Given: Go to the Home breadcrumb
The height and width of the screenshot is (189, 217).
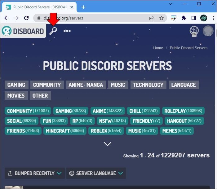Looking at the screenshot, I should (x=158, y=48).
